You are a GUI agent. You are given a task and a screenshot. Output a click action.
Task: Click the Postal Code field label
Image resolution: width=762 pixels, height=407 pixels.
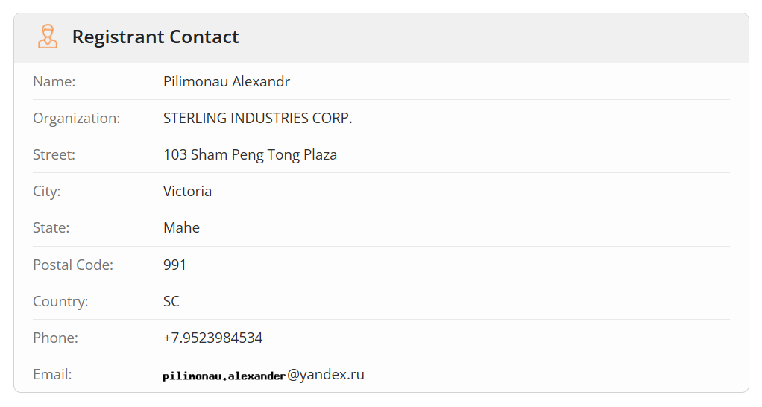click(73, 265)
